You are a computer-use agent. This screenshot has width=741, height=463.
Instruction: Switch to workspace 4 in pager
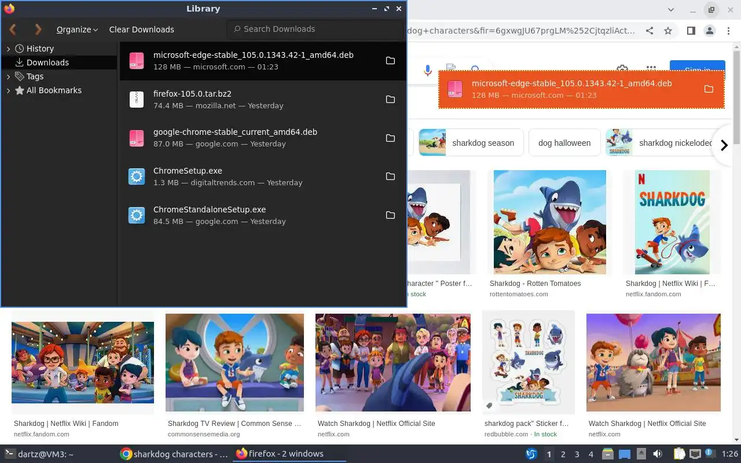[590, 454]
